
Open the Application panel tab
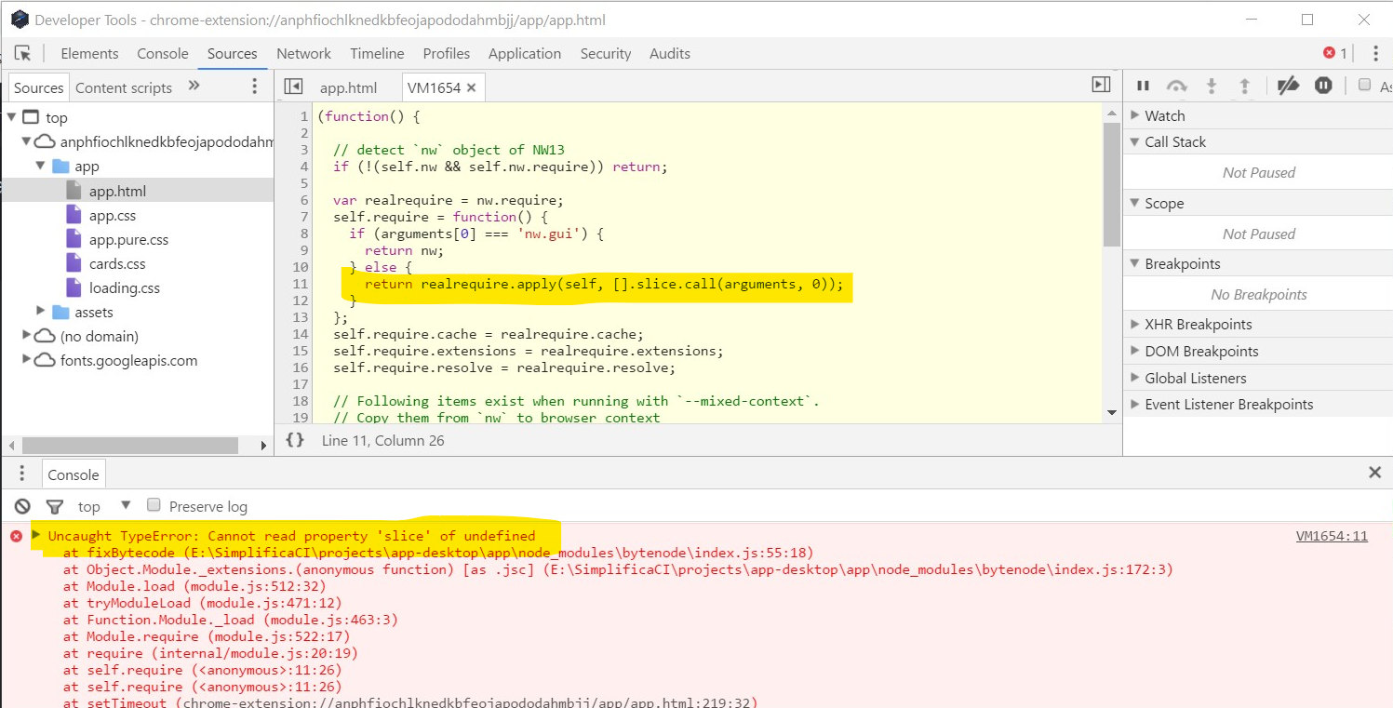pos(525,54)
